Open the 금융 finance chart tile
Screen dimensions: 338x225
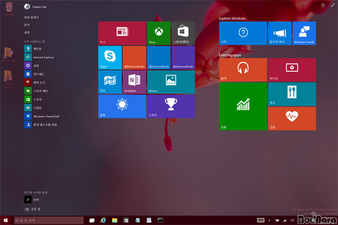point(243,106)
